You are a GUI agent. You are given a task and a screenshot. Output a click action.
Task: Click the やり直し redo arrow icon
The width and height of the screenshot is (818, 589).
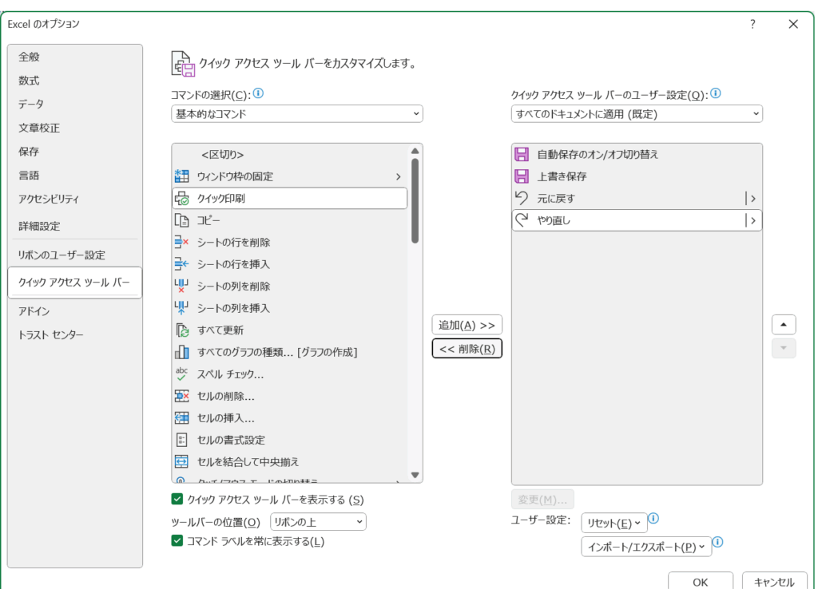pyautogui.click(x=522, y=220)
